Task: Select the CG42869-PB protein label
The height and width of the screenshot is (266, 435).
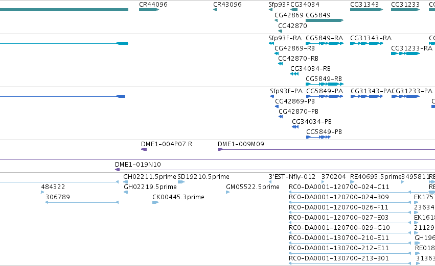Action: (295, 101)
